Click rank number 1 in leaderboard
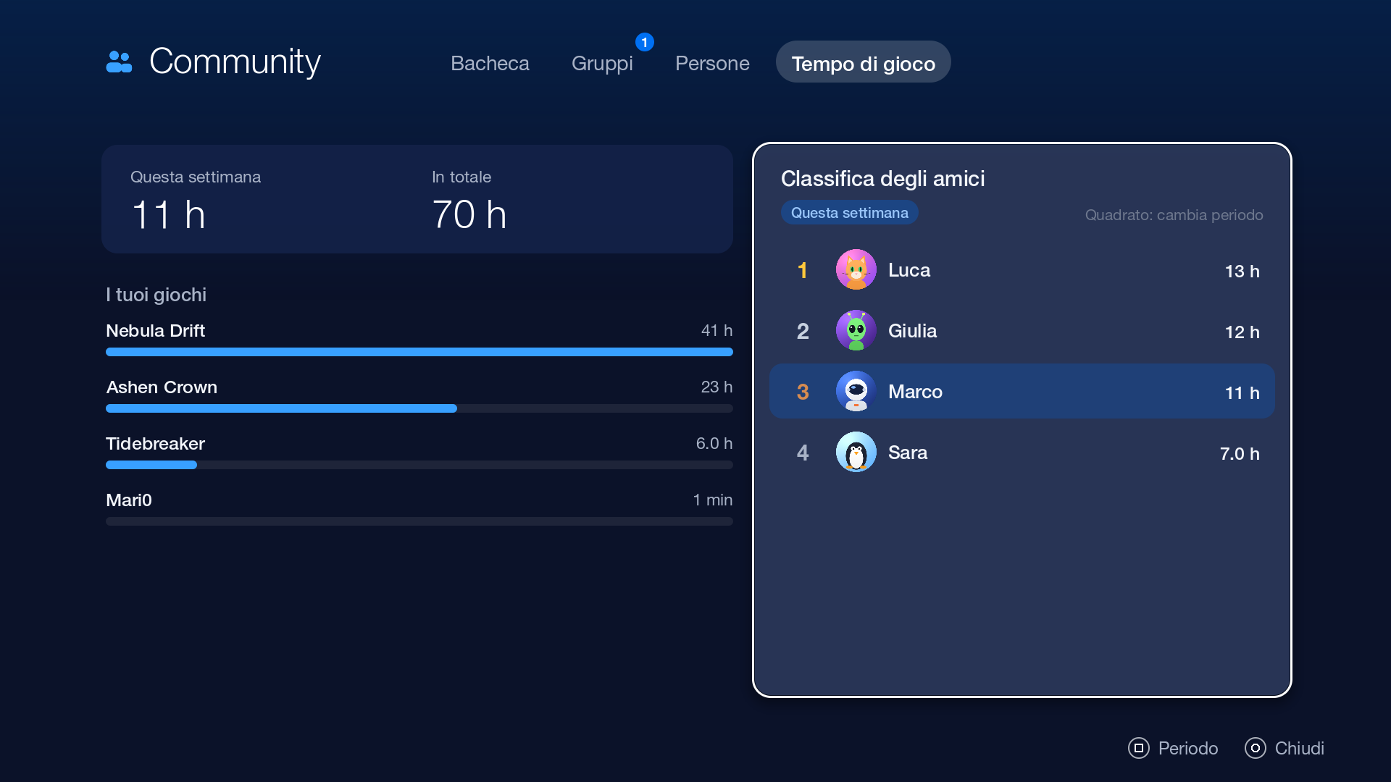The width and height of the screenshot is (1391, 782). tap(802, 271)
